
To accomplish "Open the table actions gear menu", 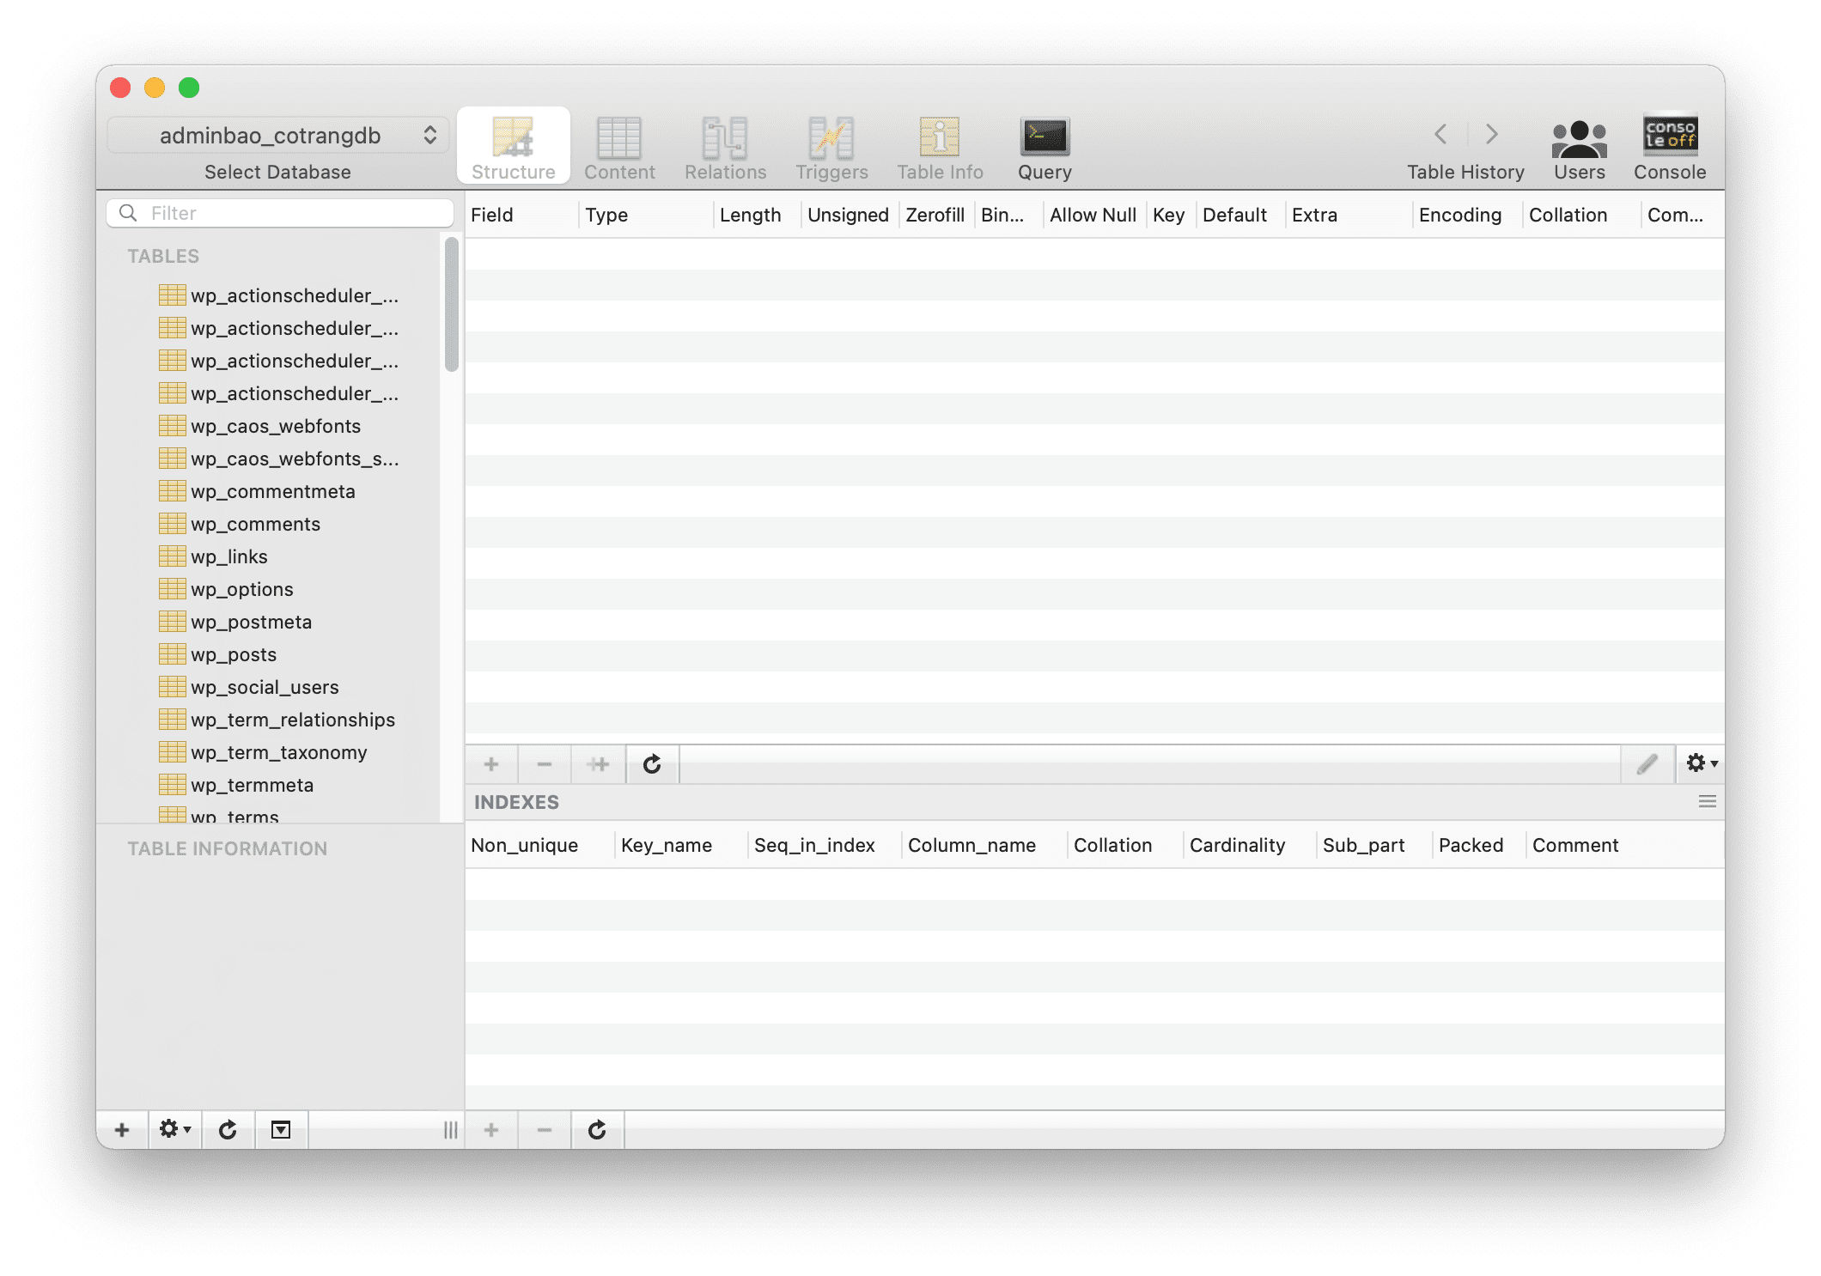I will click(175, 1130).
